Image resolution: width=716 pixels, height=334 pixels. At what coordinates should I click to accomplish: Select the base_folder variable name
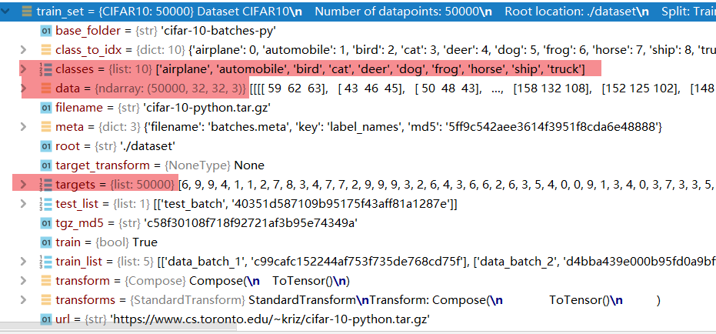pyautogui.click(x=87, y=31)
